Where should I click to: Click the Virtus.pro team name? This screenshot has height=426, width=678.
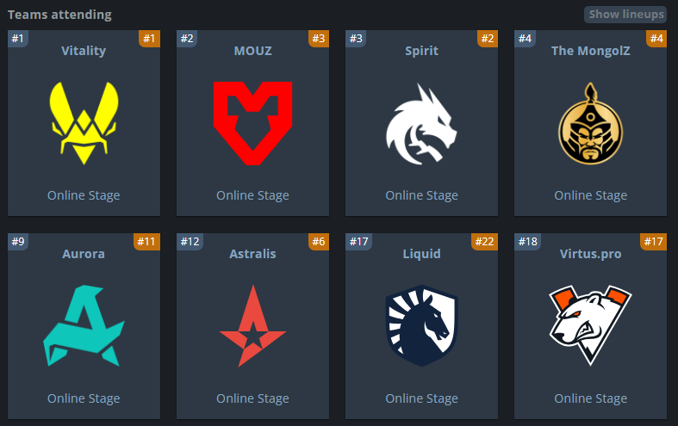coord(591,254)
